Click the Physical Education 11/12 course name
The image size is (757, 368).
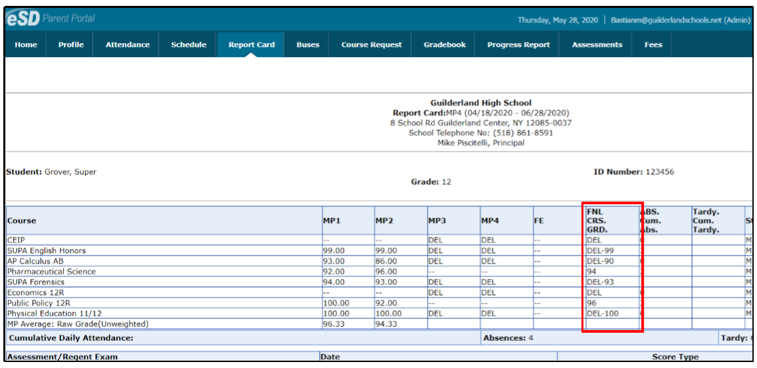click(x=54, y=313)
